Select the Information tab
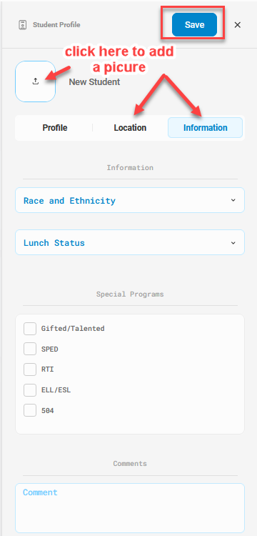 [x=205, y=128]
